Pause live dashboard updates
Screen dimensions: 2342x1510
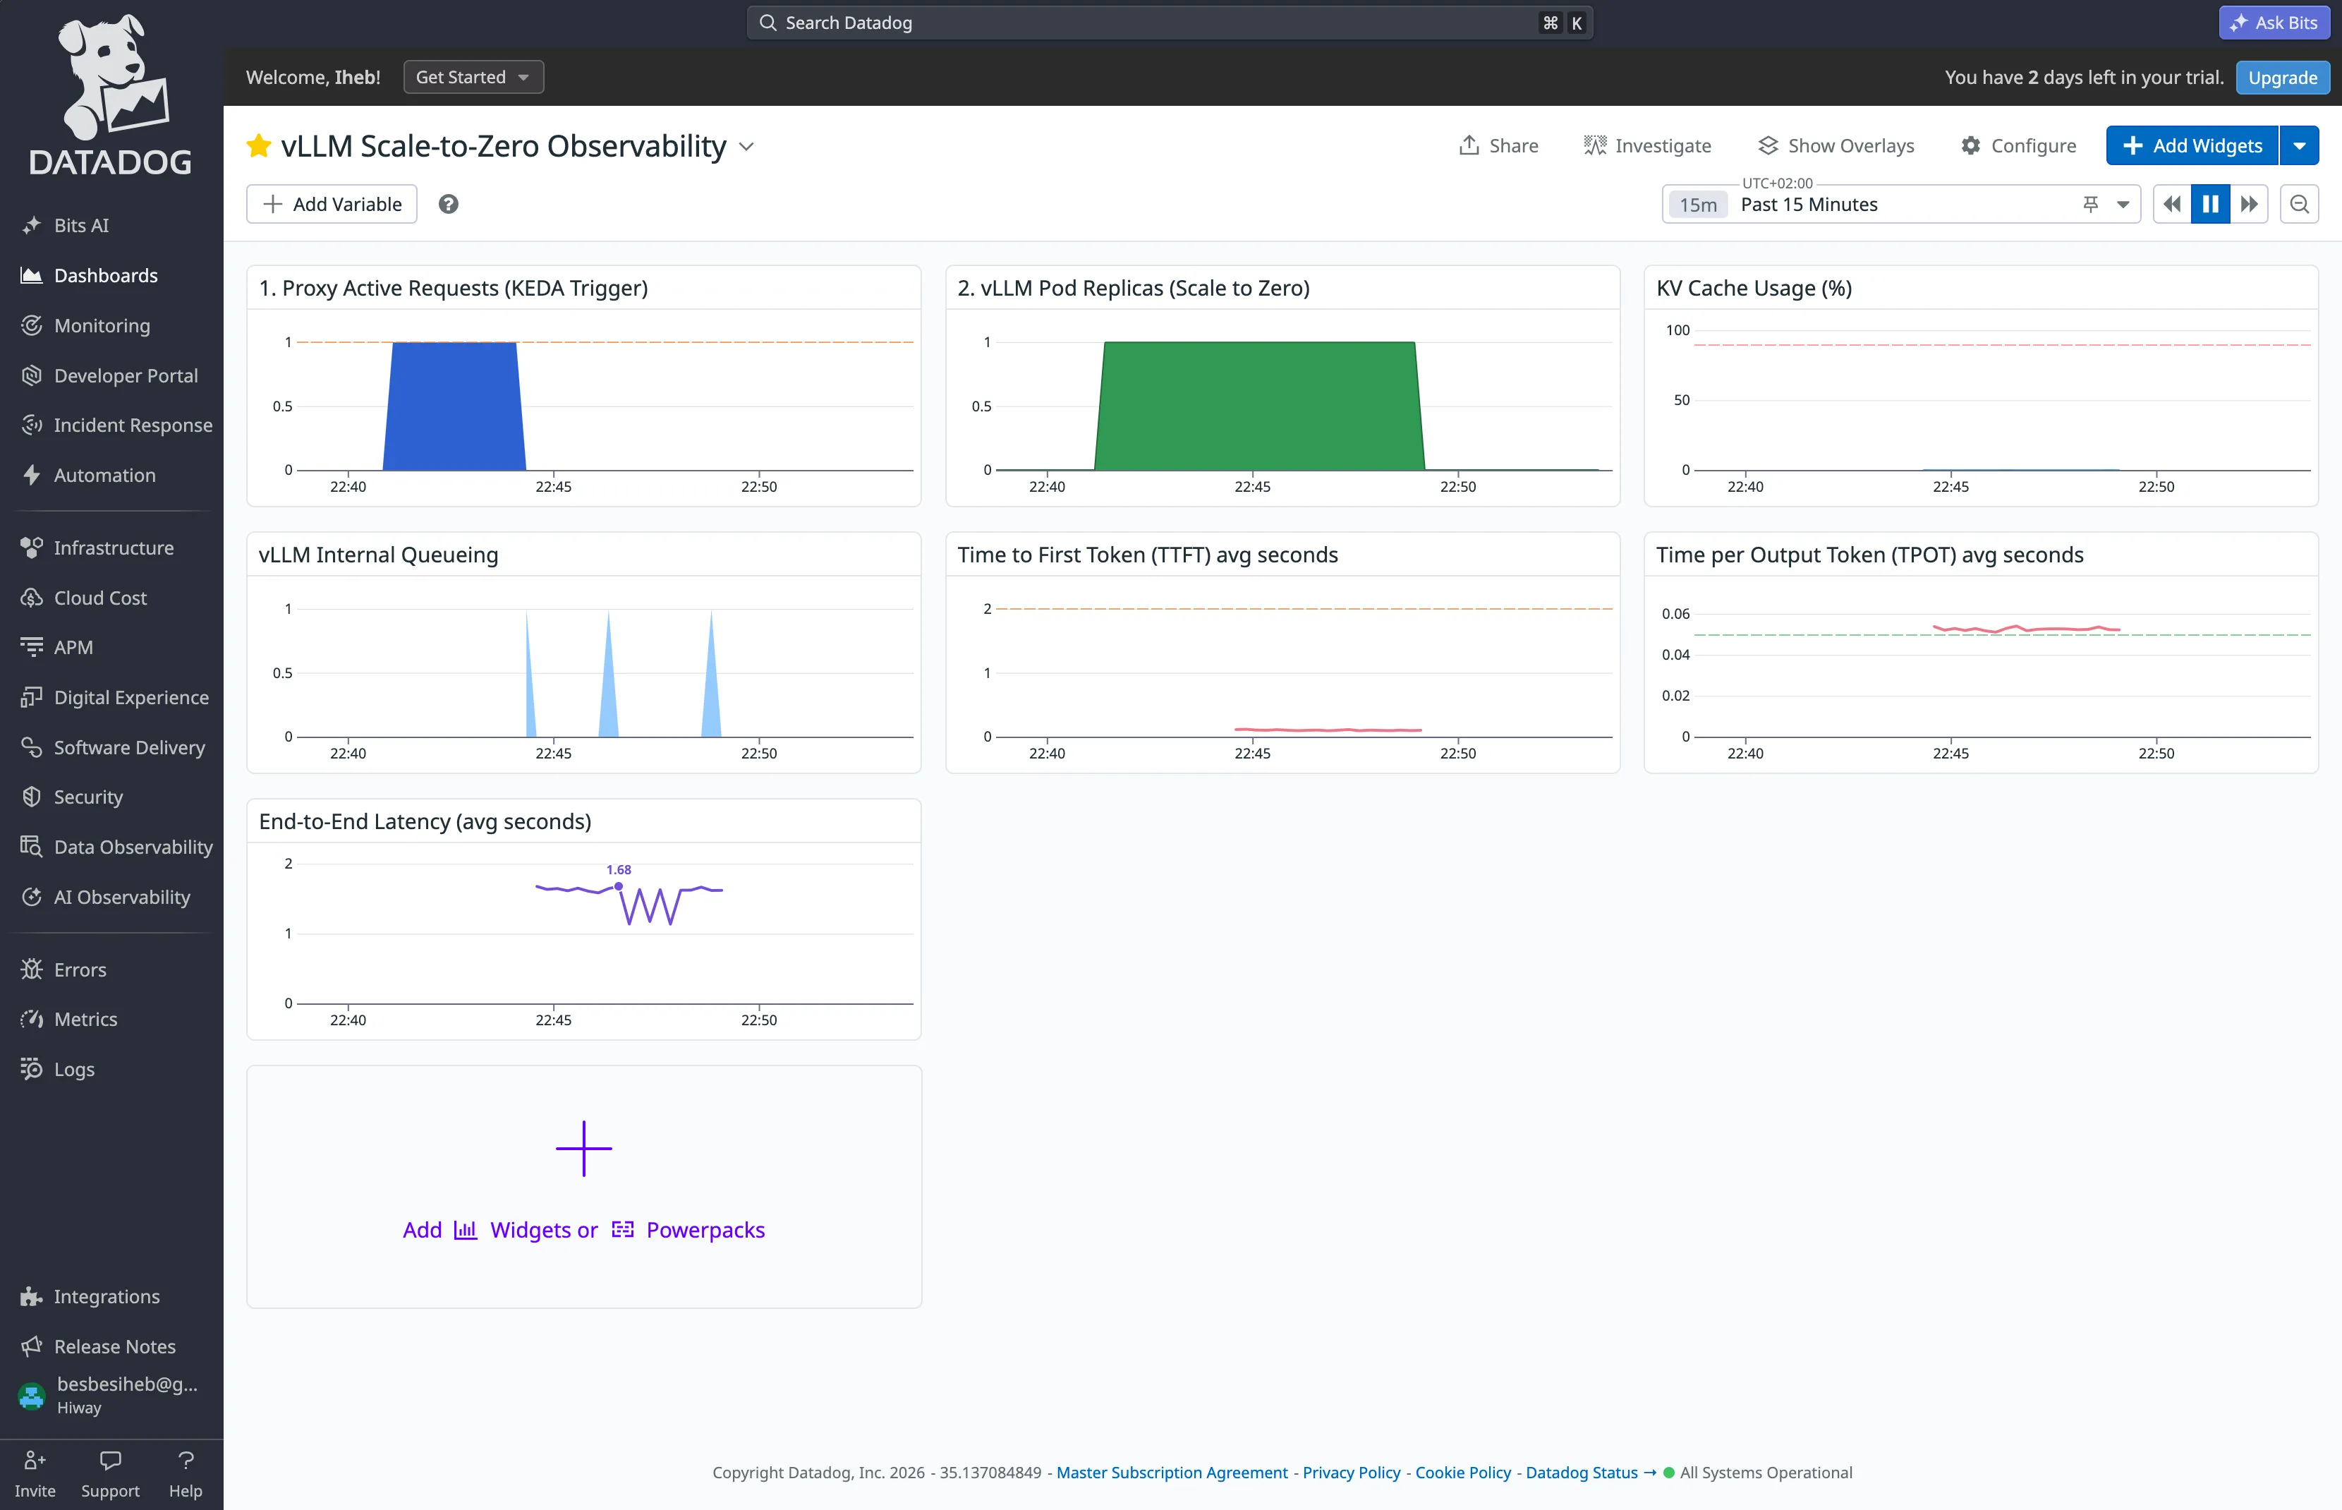2211,204
